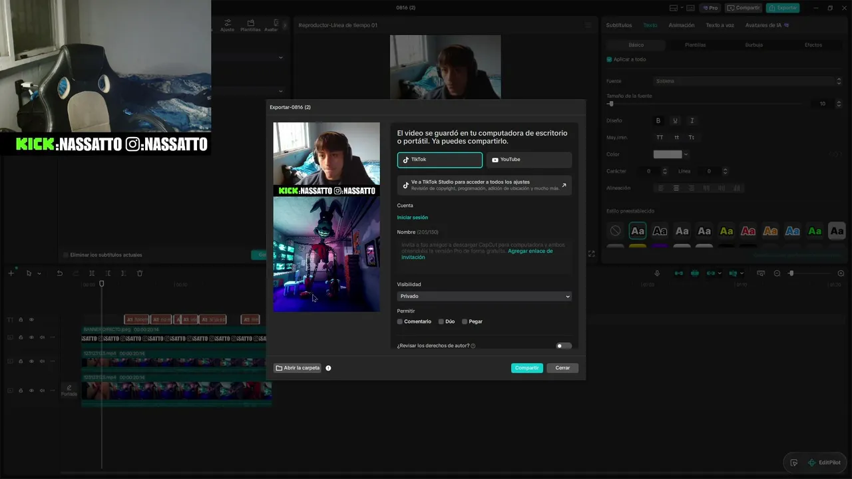Click the Exportar button in the title bar
Image resolution: width=852 pixels, height=479 pixels.
click(x=783, y=8)
